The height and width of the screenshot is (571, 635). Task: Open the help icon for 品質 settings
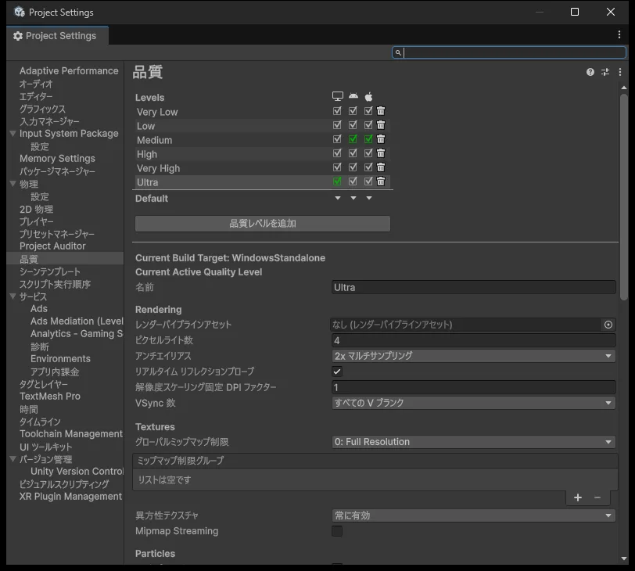tap(590, 72)
